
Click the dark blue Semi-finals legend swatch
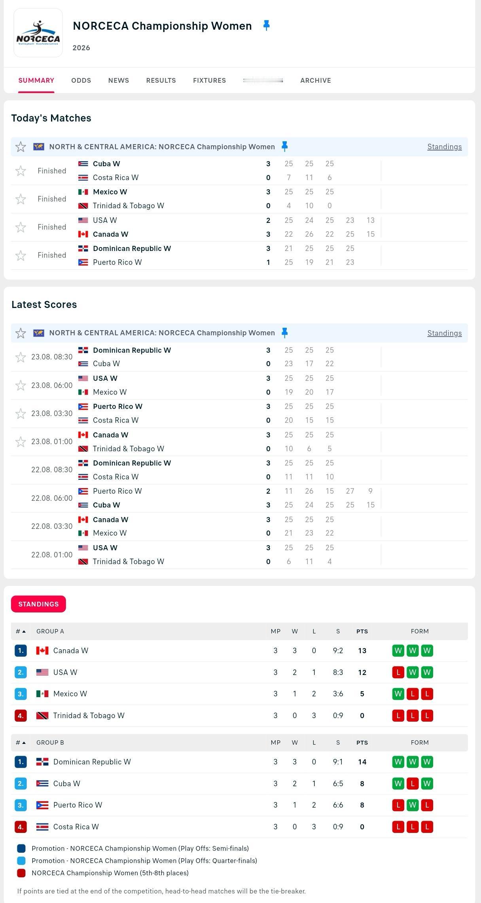click(21, 848)
